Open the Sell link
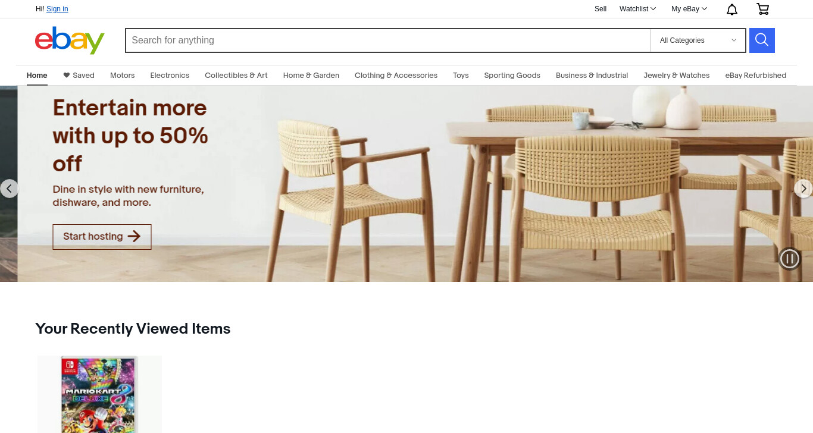The height and width of the screenshot is (433, 813). point(601,9)
